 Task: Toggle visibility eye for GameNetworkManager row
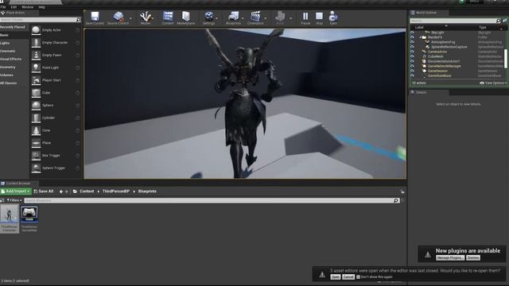(x=412, y=66)
